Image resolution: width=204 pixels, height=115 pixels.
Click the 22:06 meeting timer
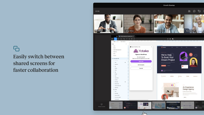coord(97,11)
